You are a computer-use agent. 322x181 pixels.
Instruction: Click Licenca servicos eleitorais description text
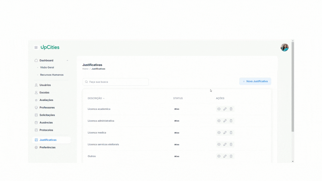coord(103,144)
